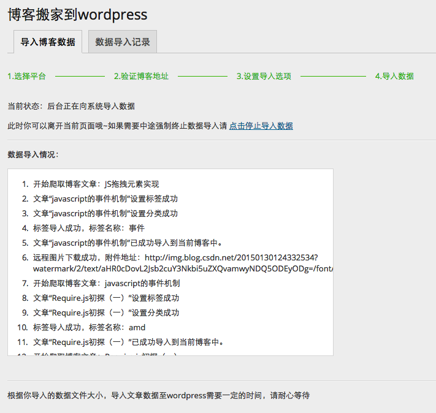Click the 当前状态 status line
Viewport: 436px width, 413px height.
tap(71, 106)
